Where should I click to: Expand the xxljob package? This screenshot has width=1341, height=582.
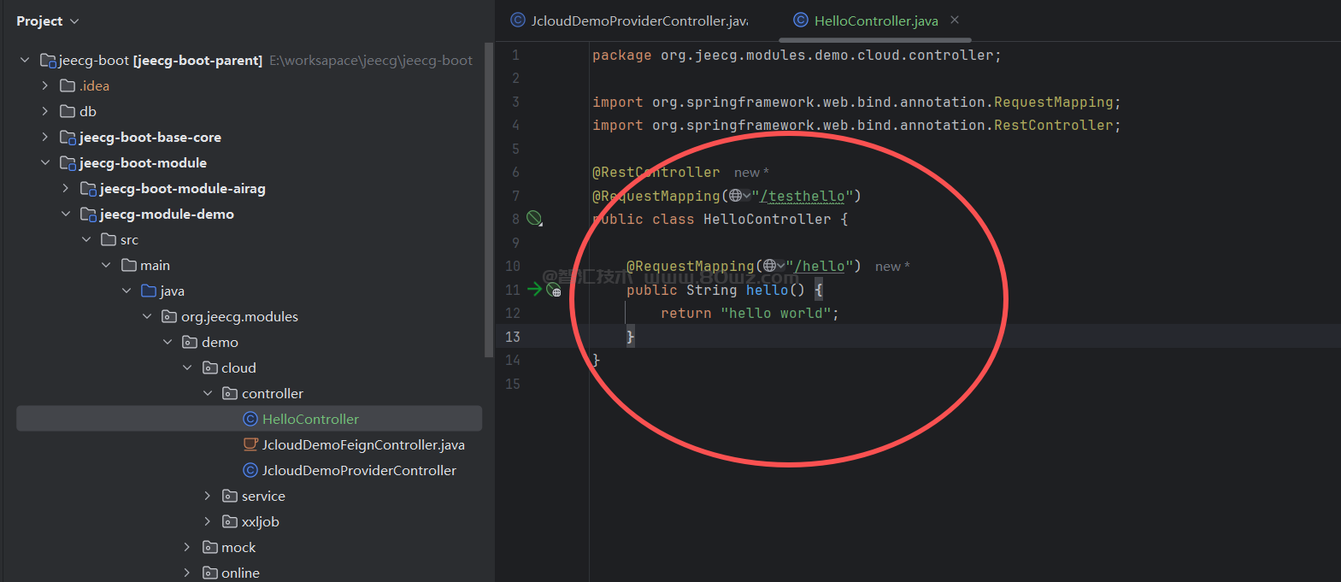(208, 521)
